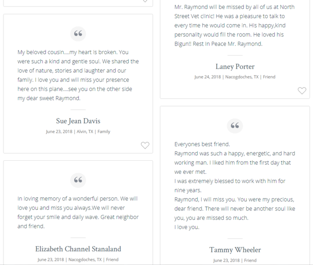Click quote icon on Sue Jean Davis card
The image size is (313, 265).
(x=78, y=34)
